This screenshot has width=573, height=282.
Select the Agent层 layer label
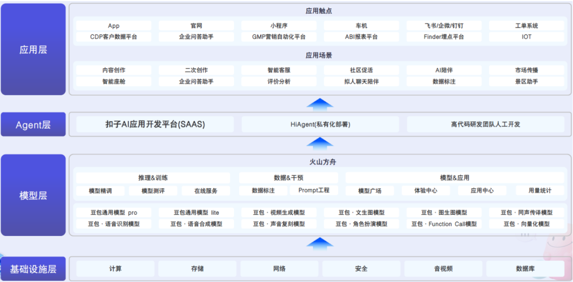(x=33, y=125)
